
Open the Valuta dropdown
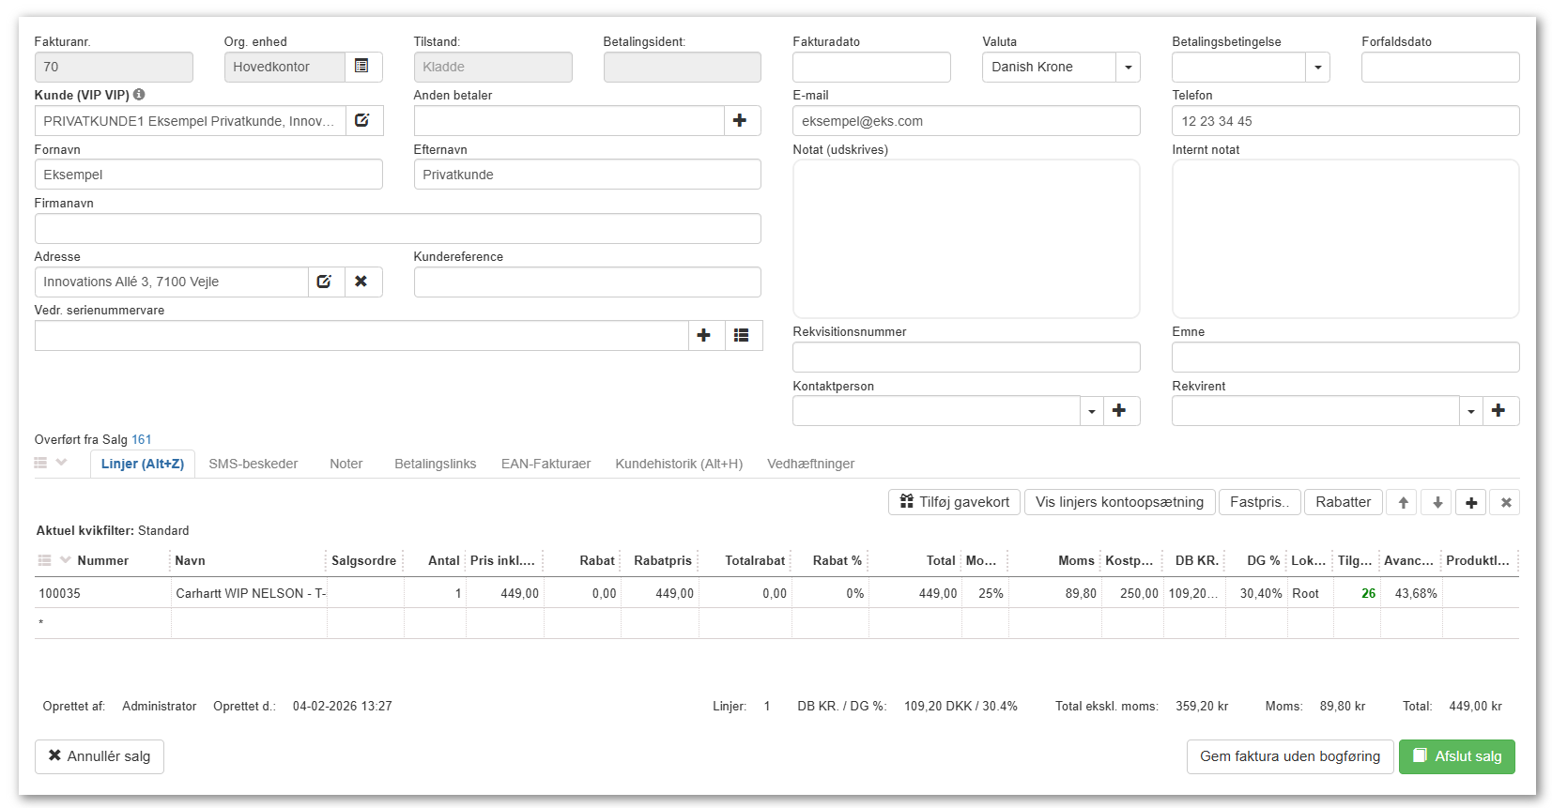(1128, 68)
